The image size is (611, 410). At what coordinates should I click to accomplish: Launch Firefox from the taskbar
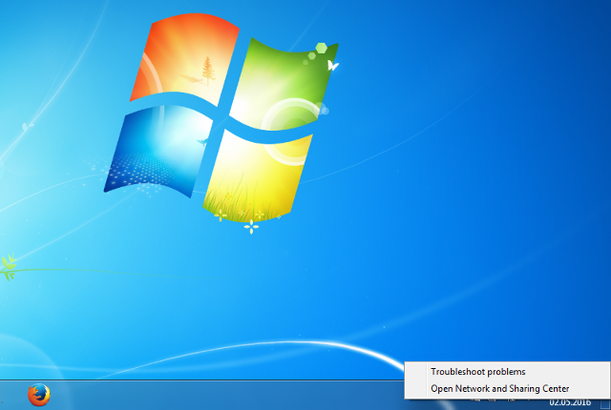(39, 395)
